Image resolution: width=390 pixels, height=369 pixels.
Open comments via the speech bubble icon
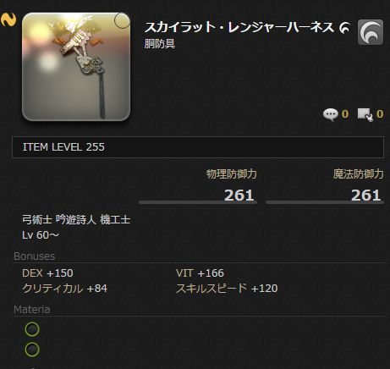[331, 114]
